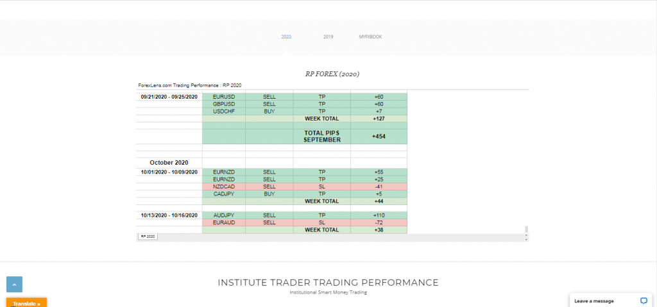
Task: Click the 09/21/2020 - 09/25/2020 date cell
Action: (x=169, y=97)
